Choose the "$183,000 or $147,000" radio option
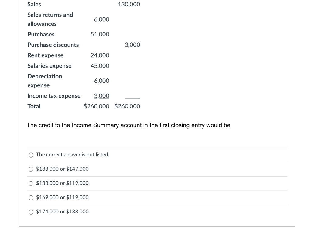Screen dimensions: 311x237 click(31, 169)
